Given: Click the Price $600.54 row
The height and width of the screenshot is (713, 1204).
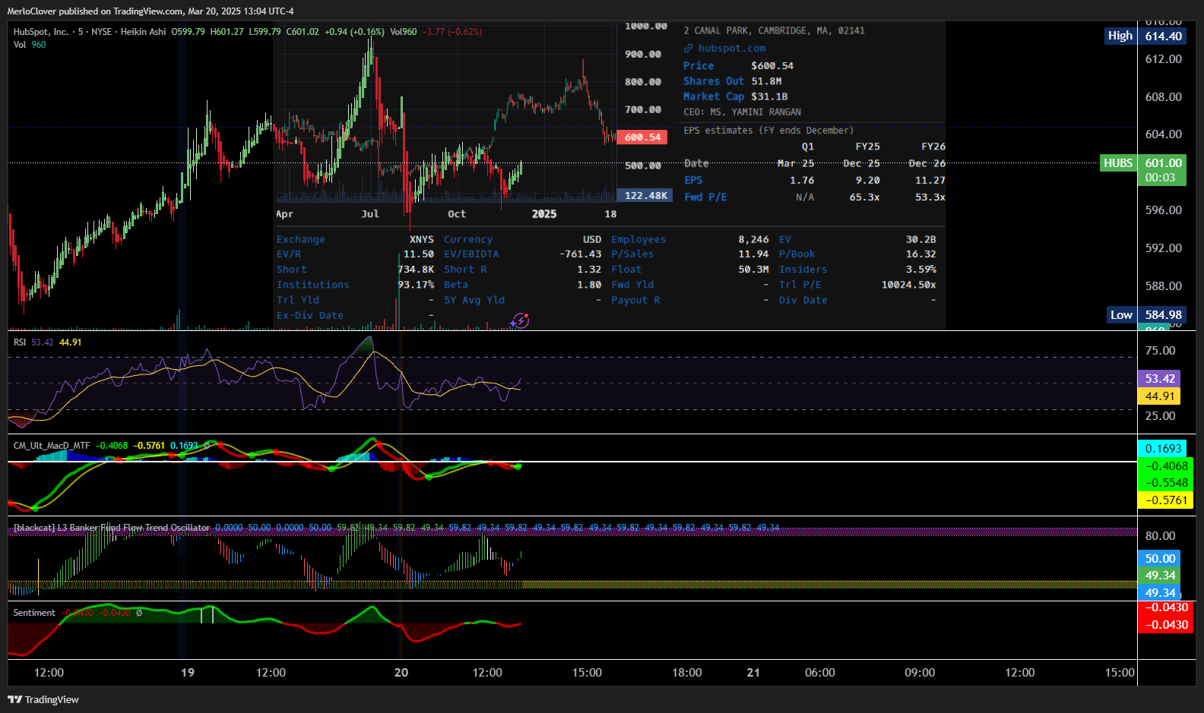Looking at the screenshot, I should point(738,66).
